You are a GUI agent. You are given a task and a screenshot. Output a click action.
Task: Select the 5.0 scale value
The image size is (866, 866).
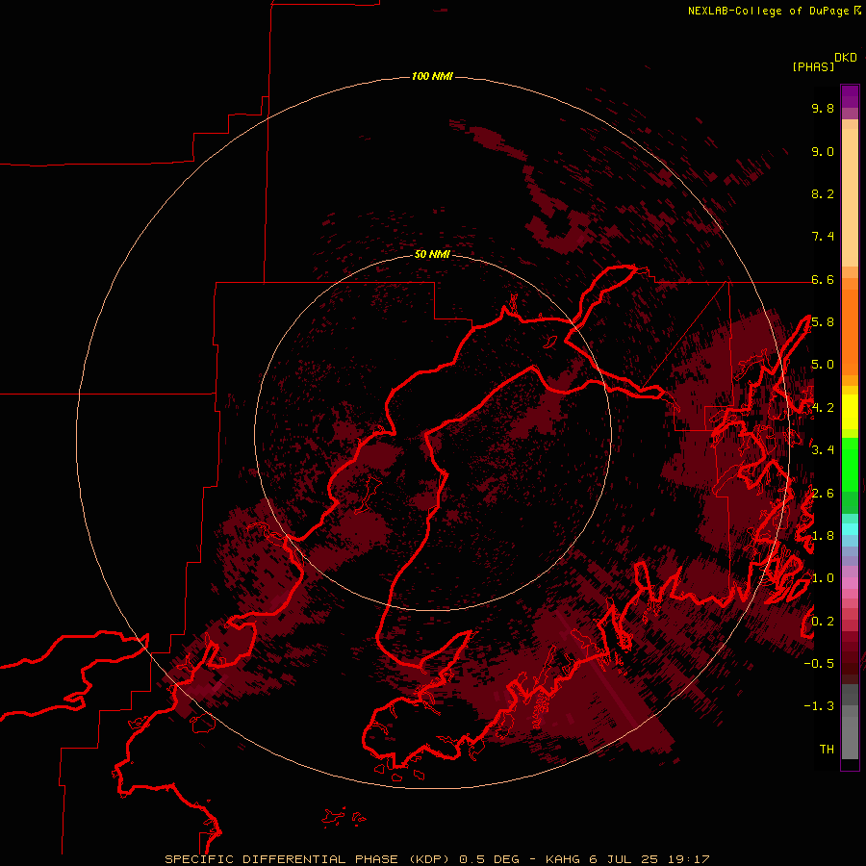click(x=823, y=365)
